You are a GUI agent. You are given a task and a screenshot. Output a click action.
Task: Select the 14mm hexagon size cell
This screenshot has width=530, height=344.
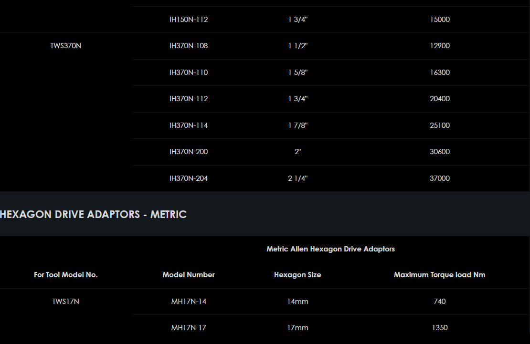pyautogui.click(x=297, y=302)
